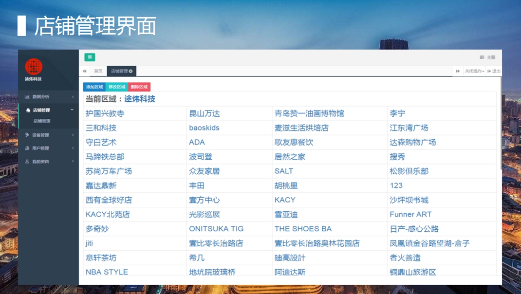Click the Funner ART store
The width and height of the screenshot is (521, 294).
[x=410, y=215]
